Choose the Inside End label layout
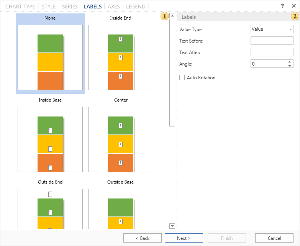This screenshot has height=246, width=300. click(x=121, y=57)
